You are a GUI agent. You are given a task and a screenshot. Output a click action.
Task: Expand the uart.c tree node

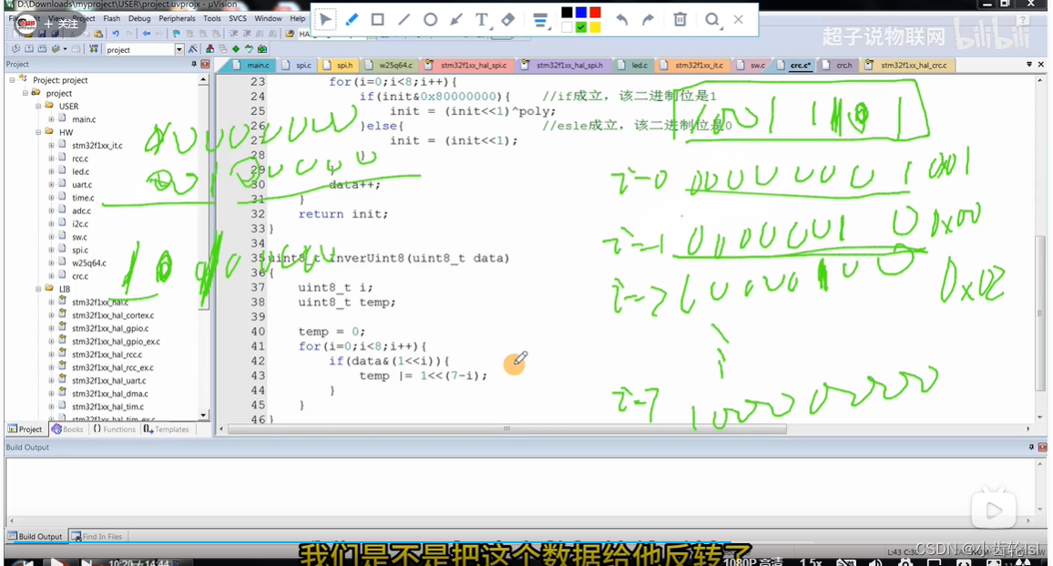[51, 185]
